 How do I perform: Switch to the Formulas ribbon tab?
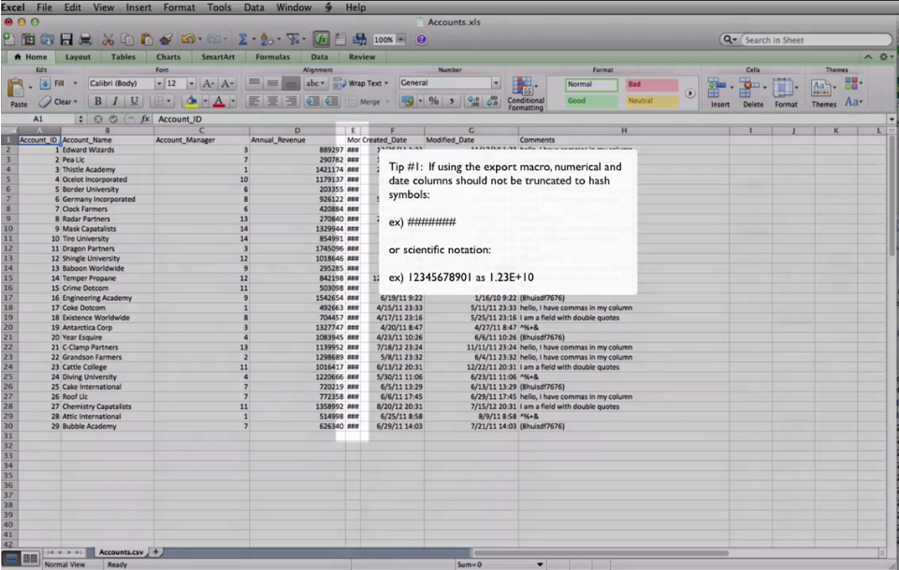[x=273, y=57]
